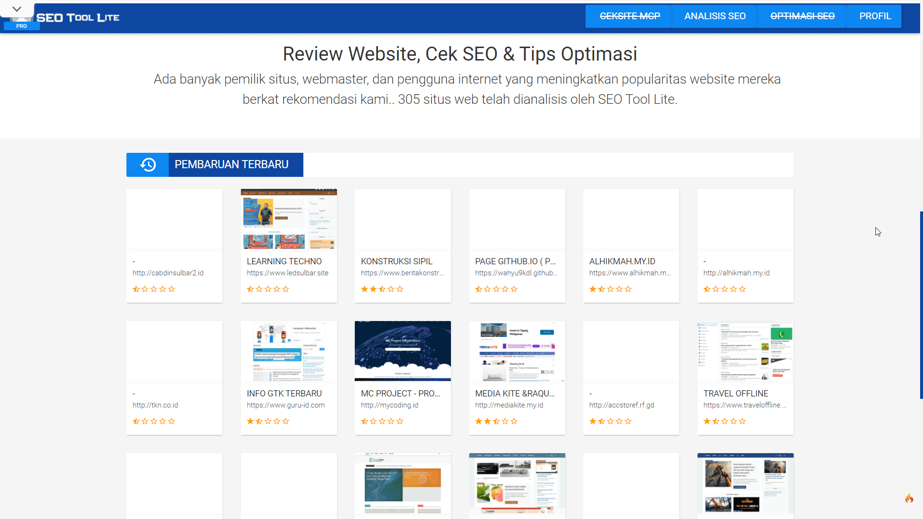Select the OPTIMASI SEO menu item
Image resolution: width=923 pixels, height=519 pixels.
802,16
